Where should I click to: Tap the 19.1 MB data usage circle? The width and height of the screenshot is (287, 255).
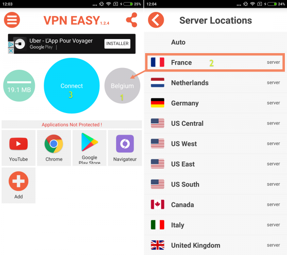tap(19, 85)
